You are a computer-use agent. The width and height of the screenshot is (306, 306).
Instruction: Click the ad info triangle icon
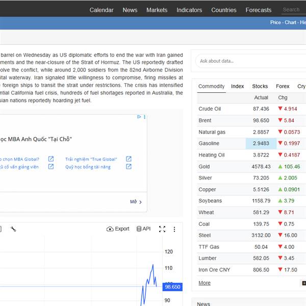point(139,117)
